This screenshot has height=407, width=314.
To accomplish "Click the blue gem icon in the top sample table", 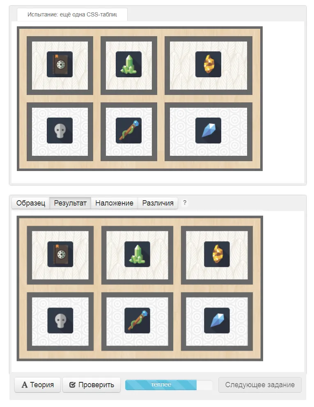I will coord(208,130).
